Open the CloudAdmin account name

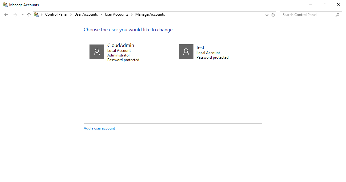[x=121, y=45]
